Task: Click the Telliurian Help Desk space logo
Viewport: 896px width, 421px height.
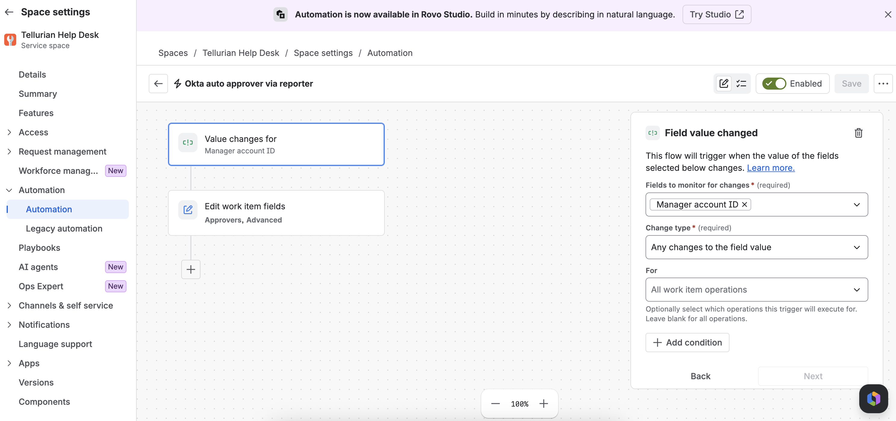Action: coord(10,40)
